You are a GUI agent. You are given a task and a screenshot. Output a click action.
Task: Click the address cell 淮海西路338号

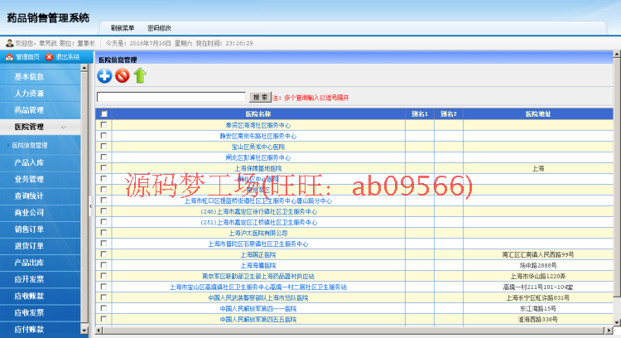pos(538,319)
